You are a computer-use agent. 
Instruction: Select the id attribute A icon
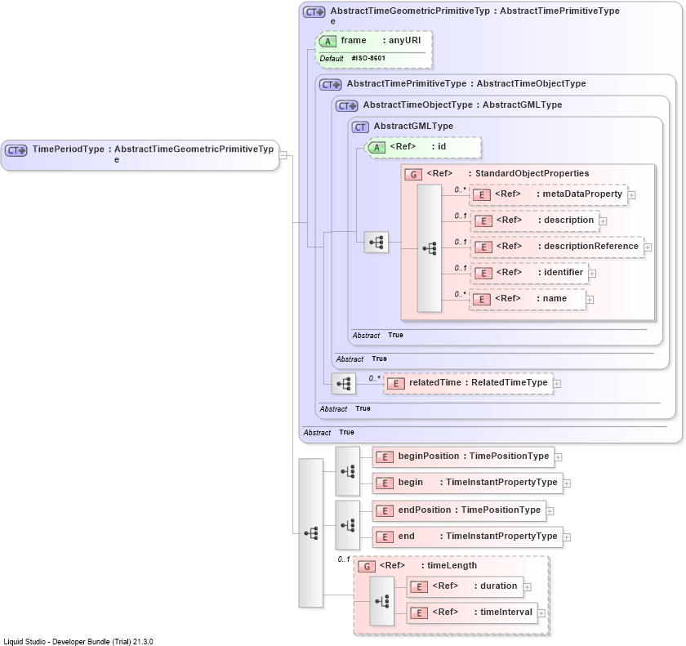(x=376, y=148)
